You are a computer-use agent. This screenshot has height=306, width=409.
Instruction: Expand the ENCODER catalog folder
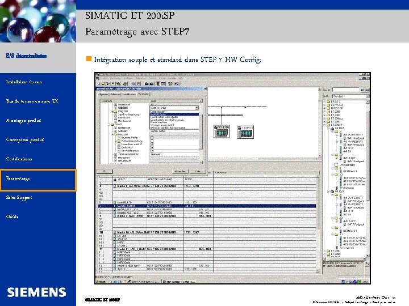point(325,108)
